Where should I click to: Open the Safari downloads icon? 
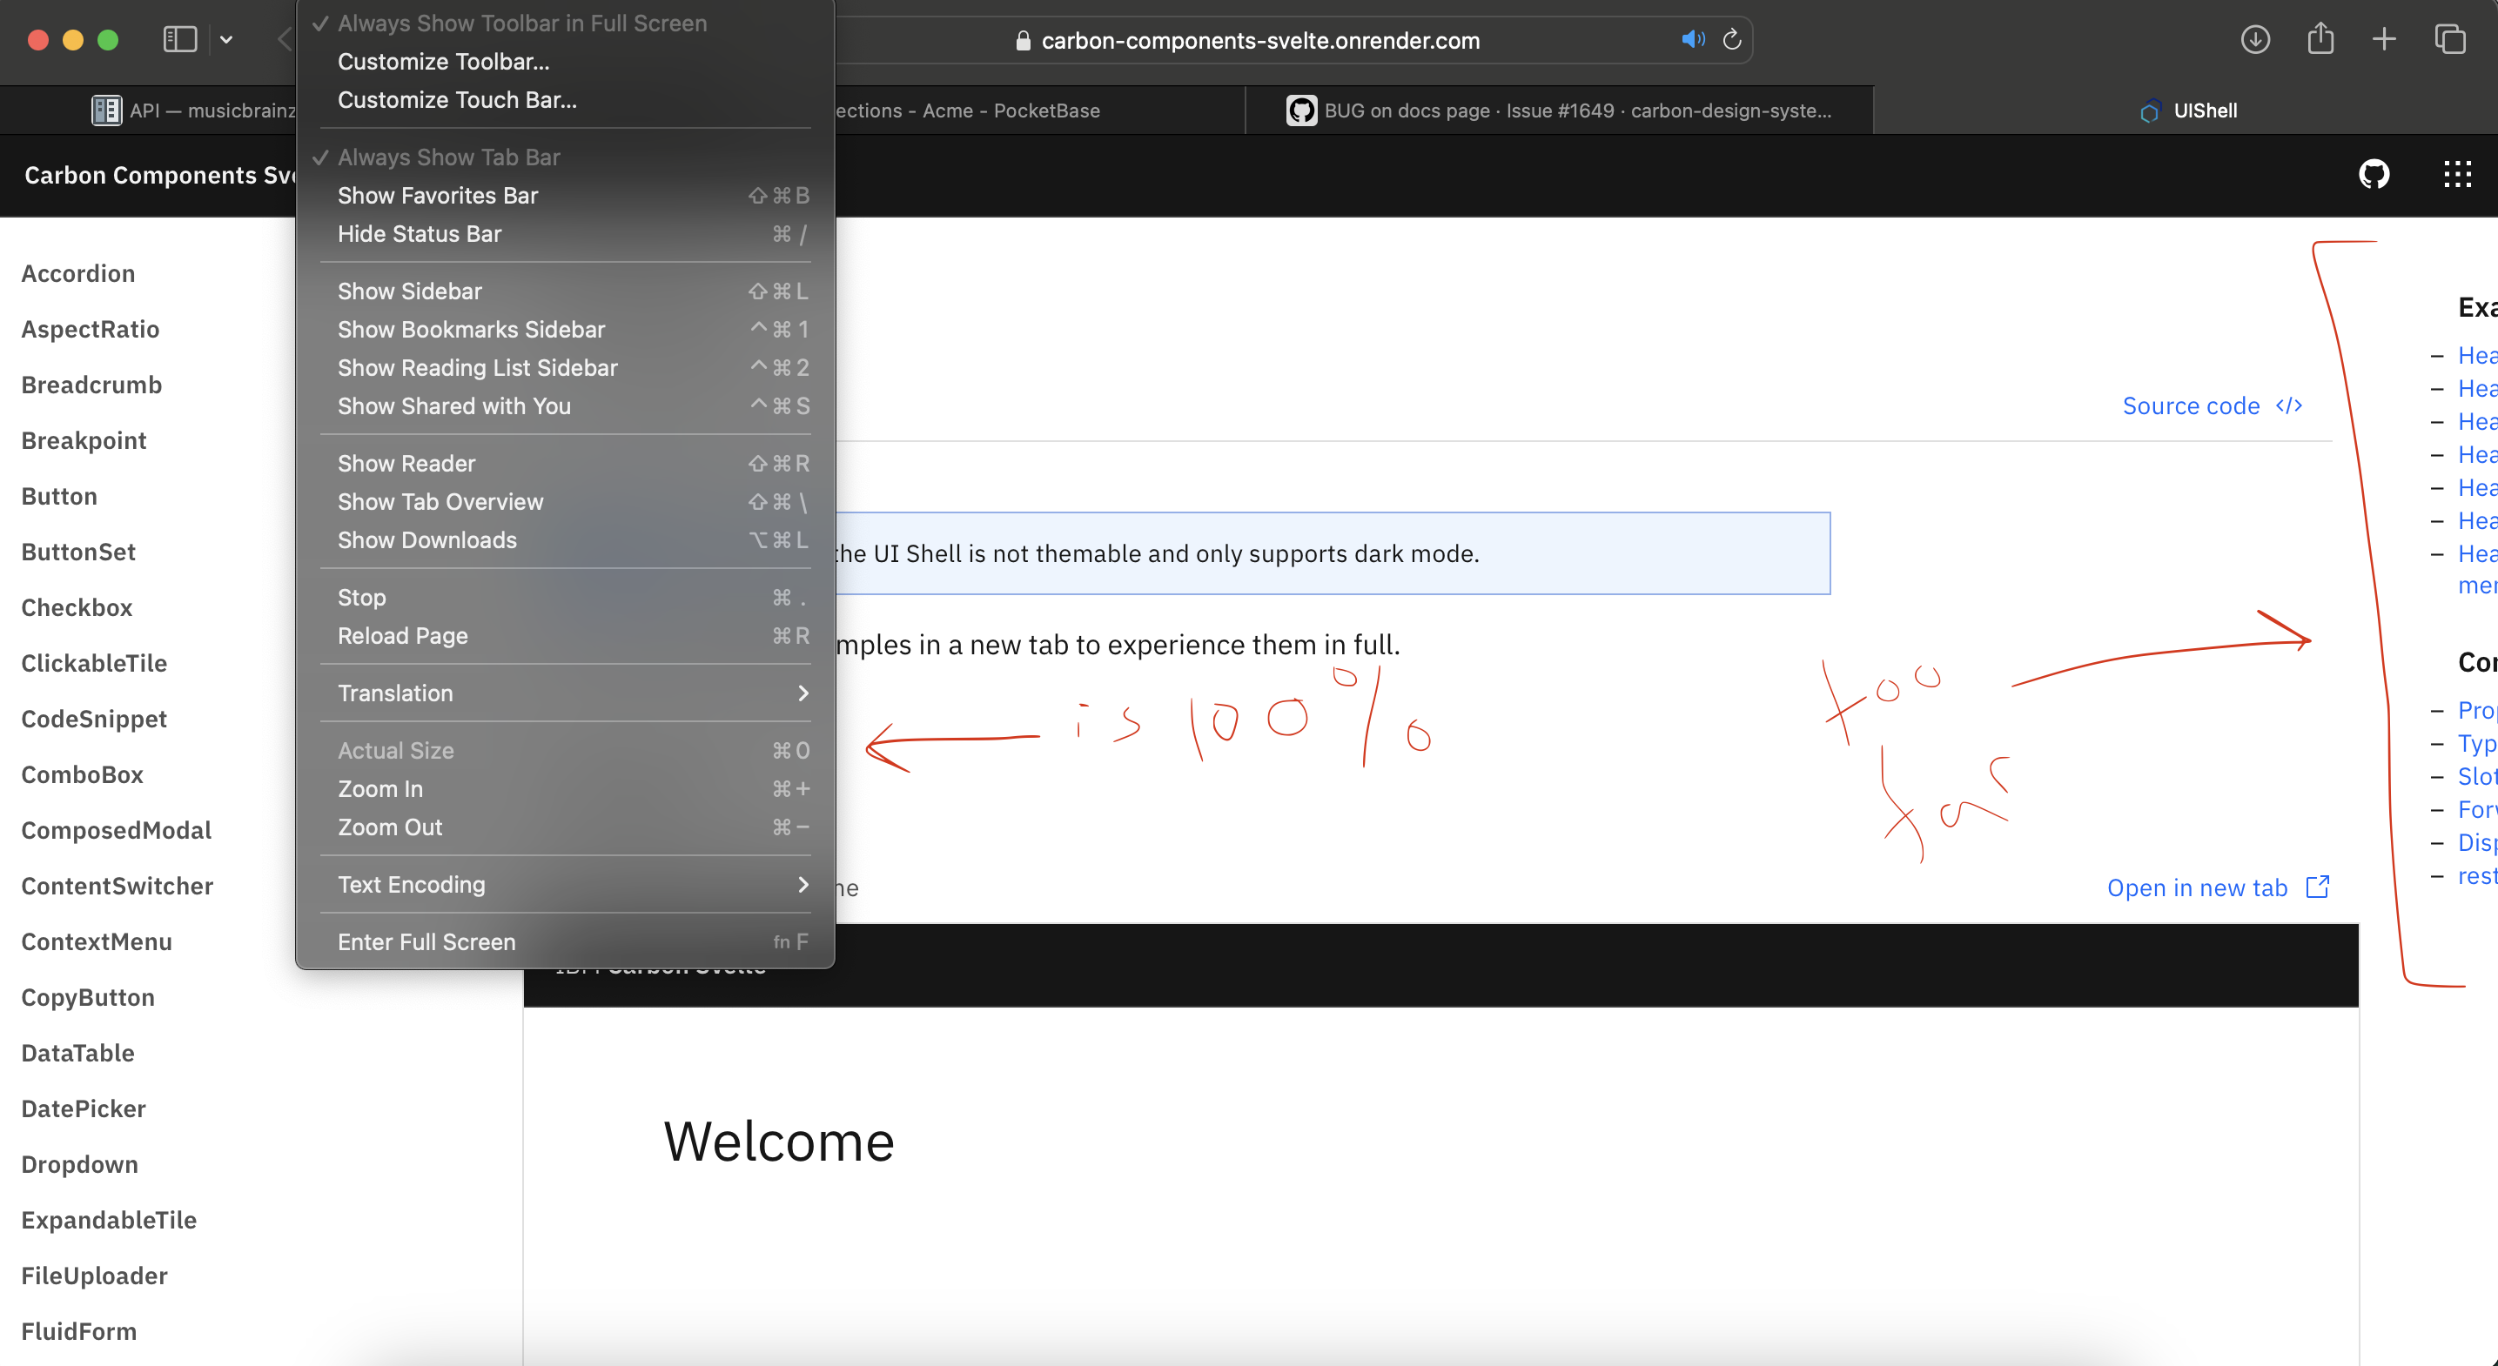point(2254,40)
